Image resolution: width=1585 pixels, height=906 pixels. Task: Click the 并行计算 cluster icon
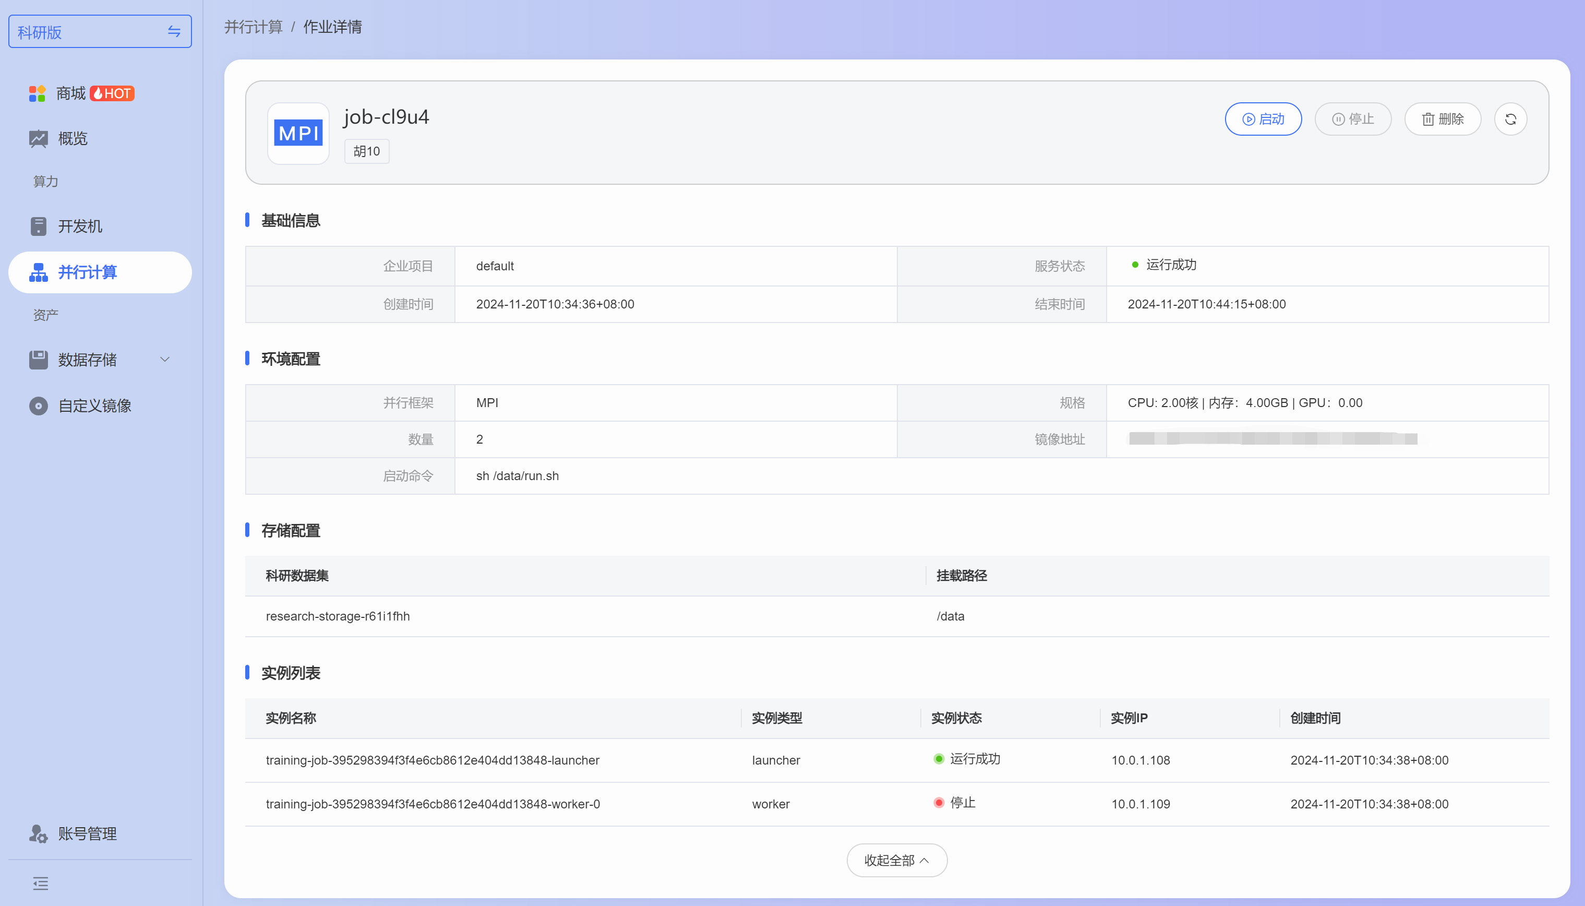(x=39, y=272)
